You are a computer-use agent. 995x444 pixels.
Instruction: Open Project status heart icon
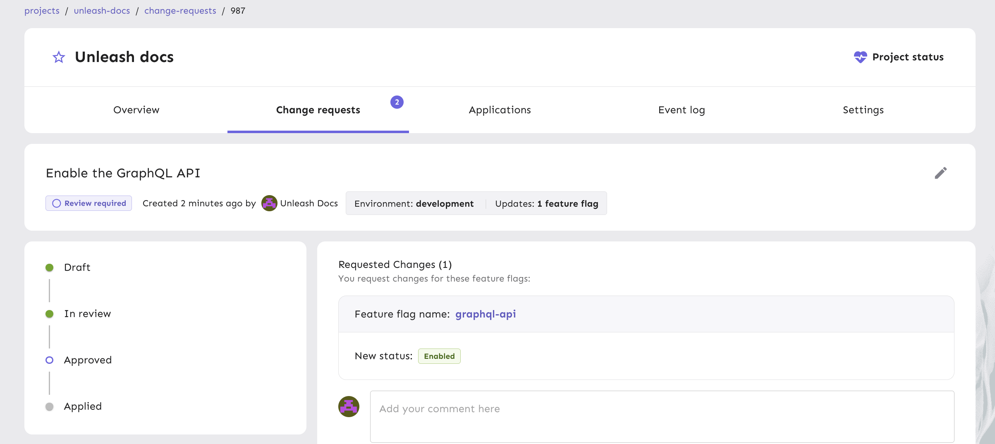point(860,57)
